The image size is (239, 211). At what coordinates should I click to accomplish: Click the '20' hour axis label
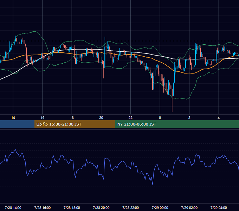[x=101, y=118]
